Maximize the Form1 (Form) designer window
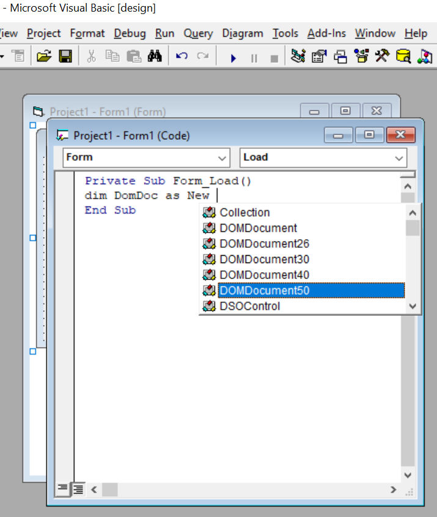 (345, 111)
